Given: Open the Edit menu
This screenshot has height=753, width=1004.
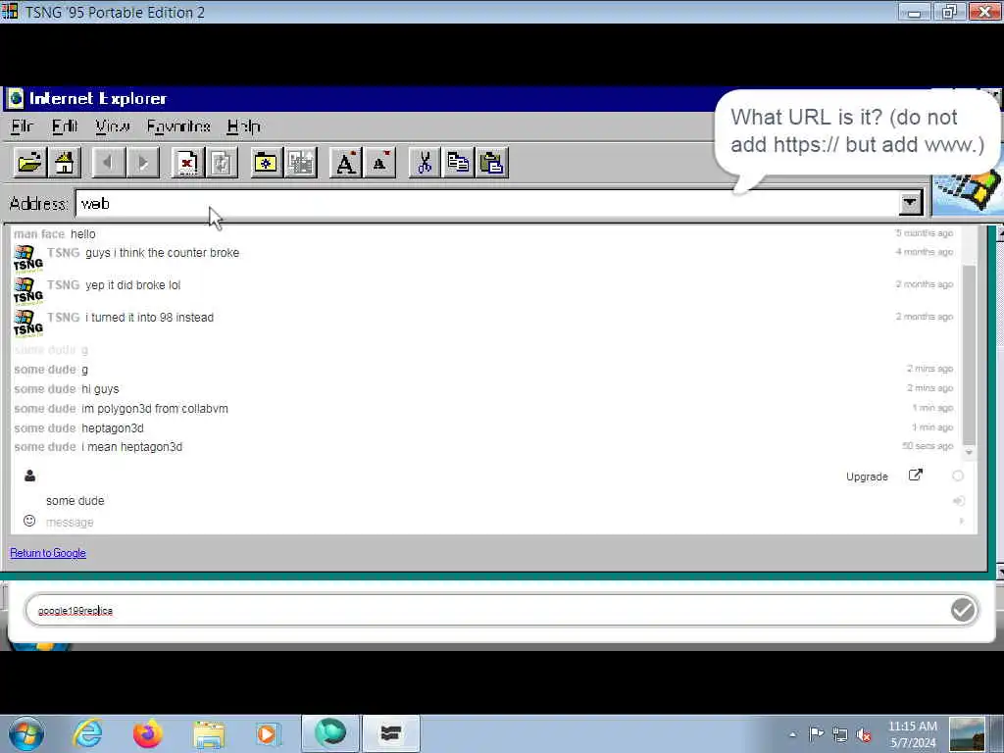Looking at the screenshot, I should (x=65, y=126).
